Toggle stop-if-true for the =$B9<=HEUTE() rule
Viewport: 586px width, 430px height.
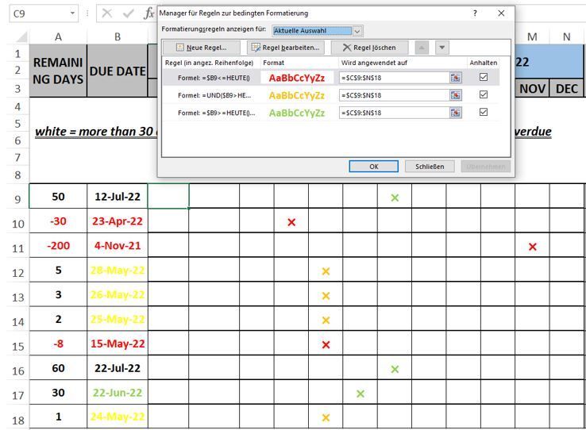point(484,77)
